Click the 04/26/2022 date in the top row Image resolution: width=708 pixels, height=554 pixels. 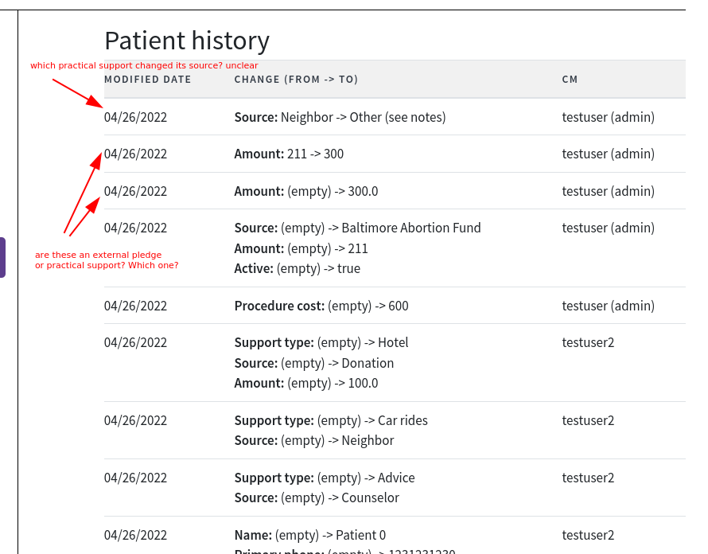tap(135, 117)
